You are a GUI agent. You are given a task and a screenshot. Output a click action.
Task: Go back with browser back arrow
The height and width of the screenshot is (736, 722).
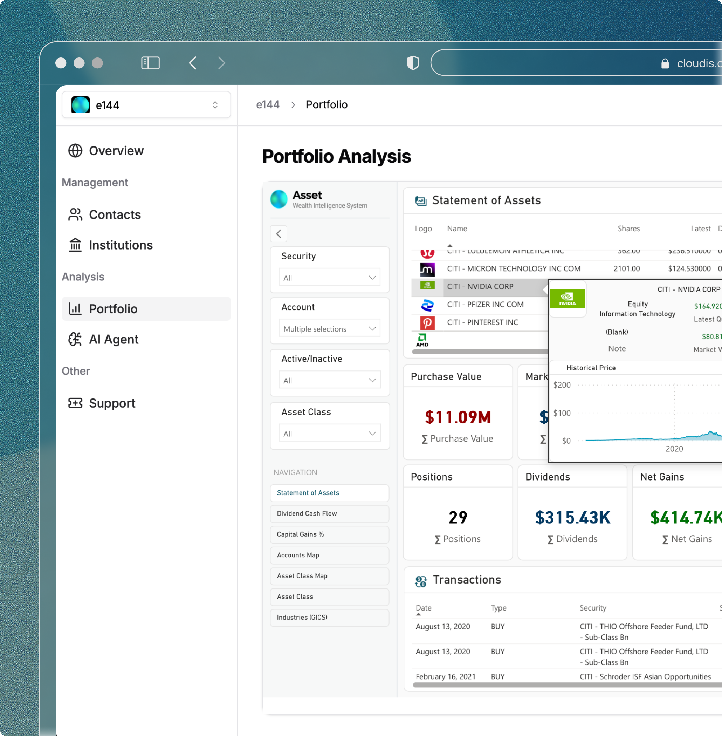[x=193, y=63]
